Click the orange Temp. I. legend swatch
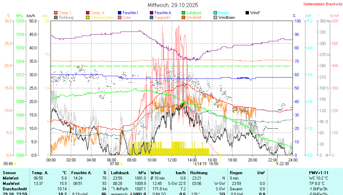Image resolution: width=343 pixels, height=195 pixels. [56, 13]
